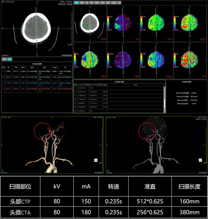Open the MTT map tab

tap(97, 3)
